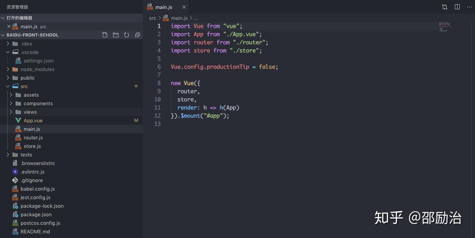Click the $mount call in code
This screenshot has height=238, width=475.
coord(190,116)
